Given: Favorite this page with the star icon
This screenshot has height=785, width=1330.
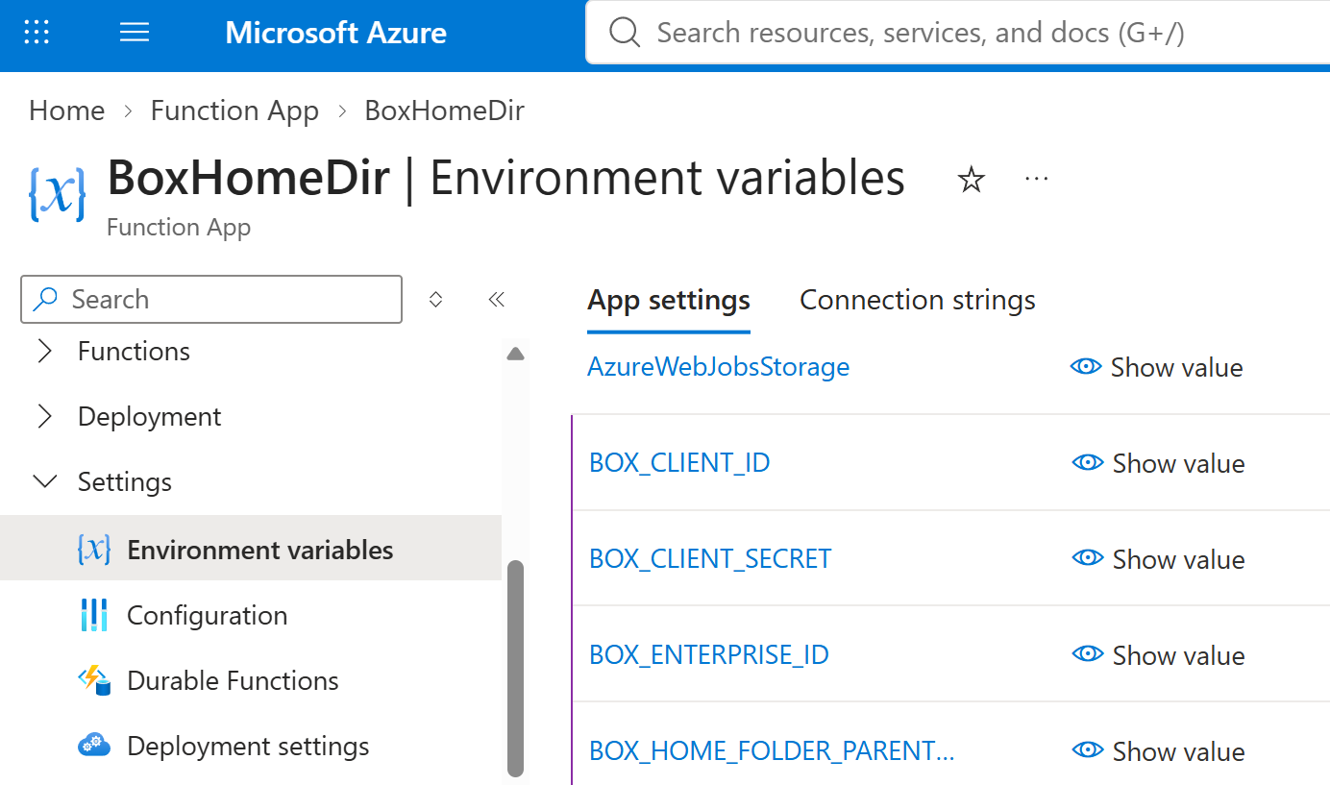Looking at the screenshot, I should point(972,179).
